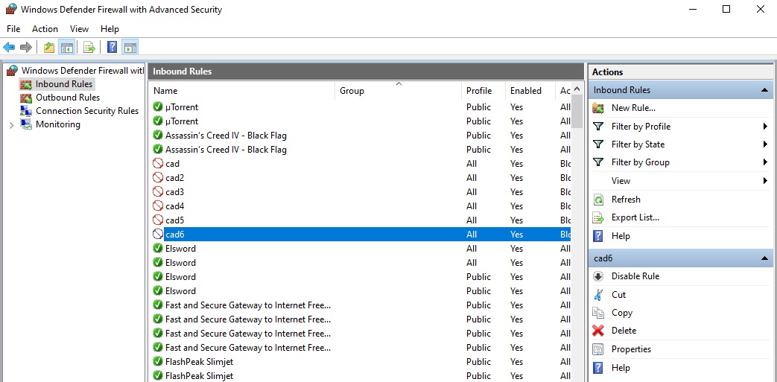Image resolution: width=777 pixels, height=382 pixels.
Task: Click Export List... in Actions pane
Action: click(635, 217)
